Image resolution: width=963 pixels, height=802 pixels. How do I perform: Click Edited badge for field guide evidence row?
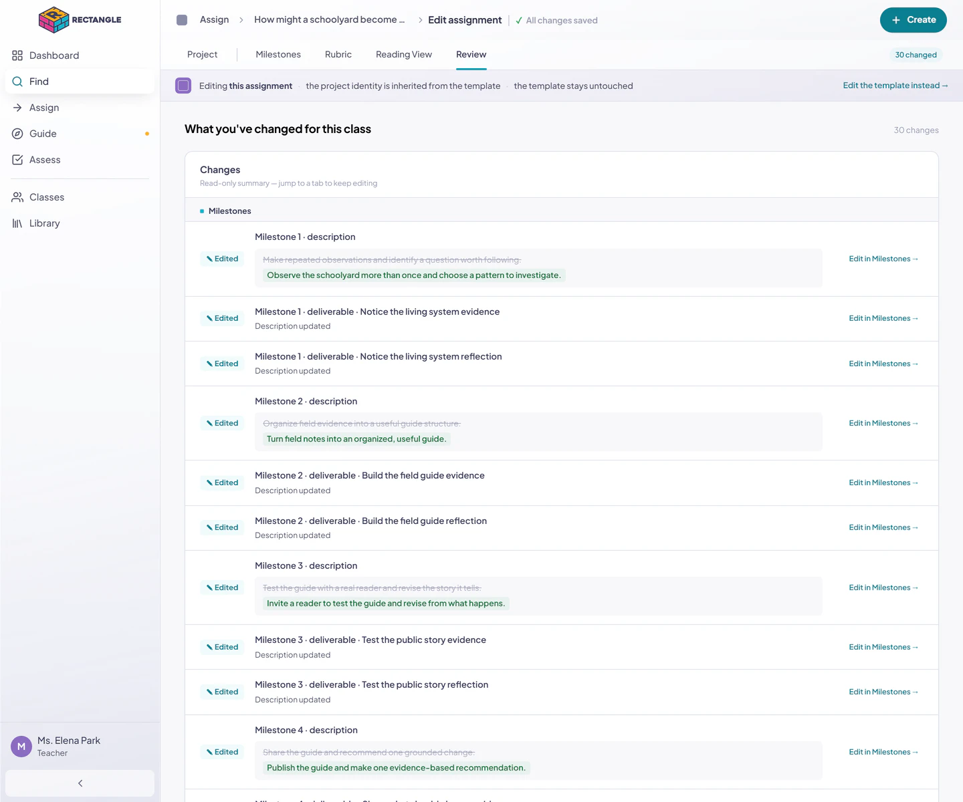[222, 483]
